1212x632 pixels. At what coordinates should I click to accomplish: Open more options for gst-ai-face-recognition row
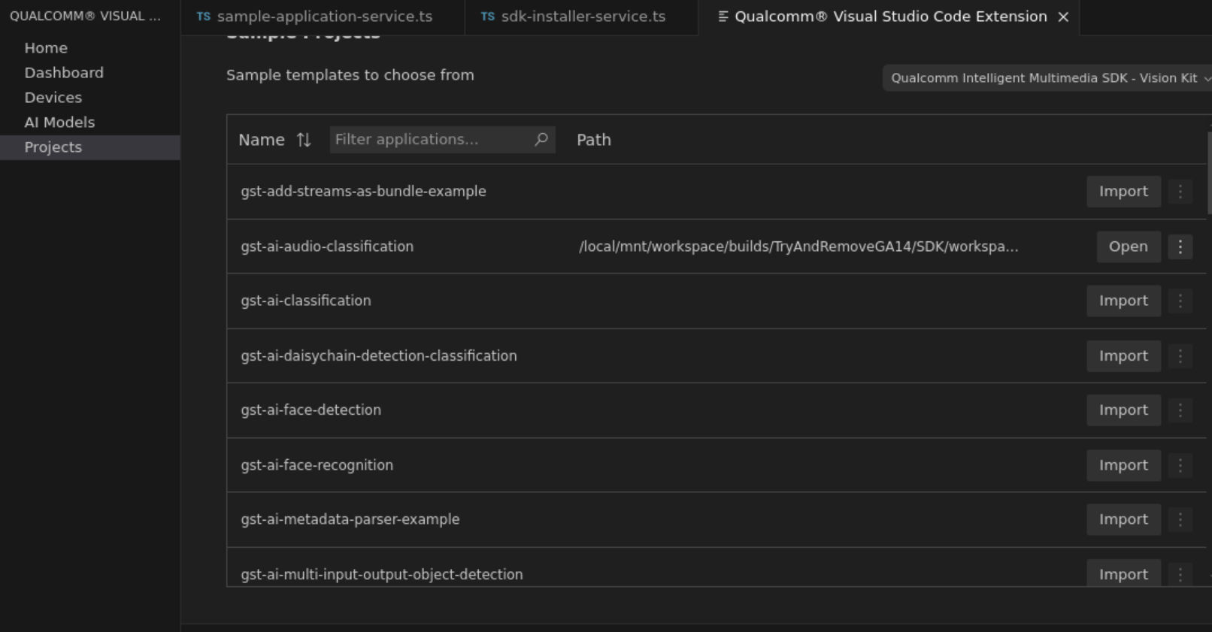1180,465
